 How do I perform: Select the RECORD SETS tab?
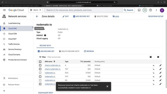[45, 46]
